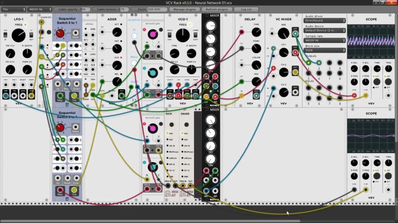
Task: Click upper Sequential Switch red steps knob
Action: click(60, 33)
